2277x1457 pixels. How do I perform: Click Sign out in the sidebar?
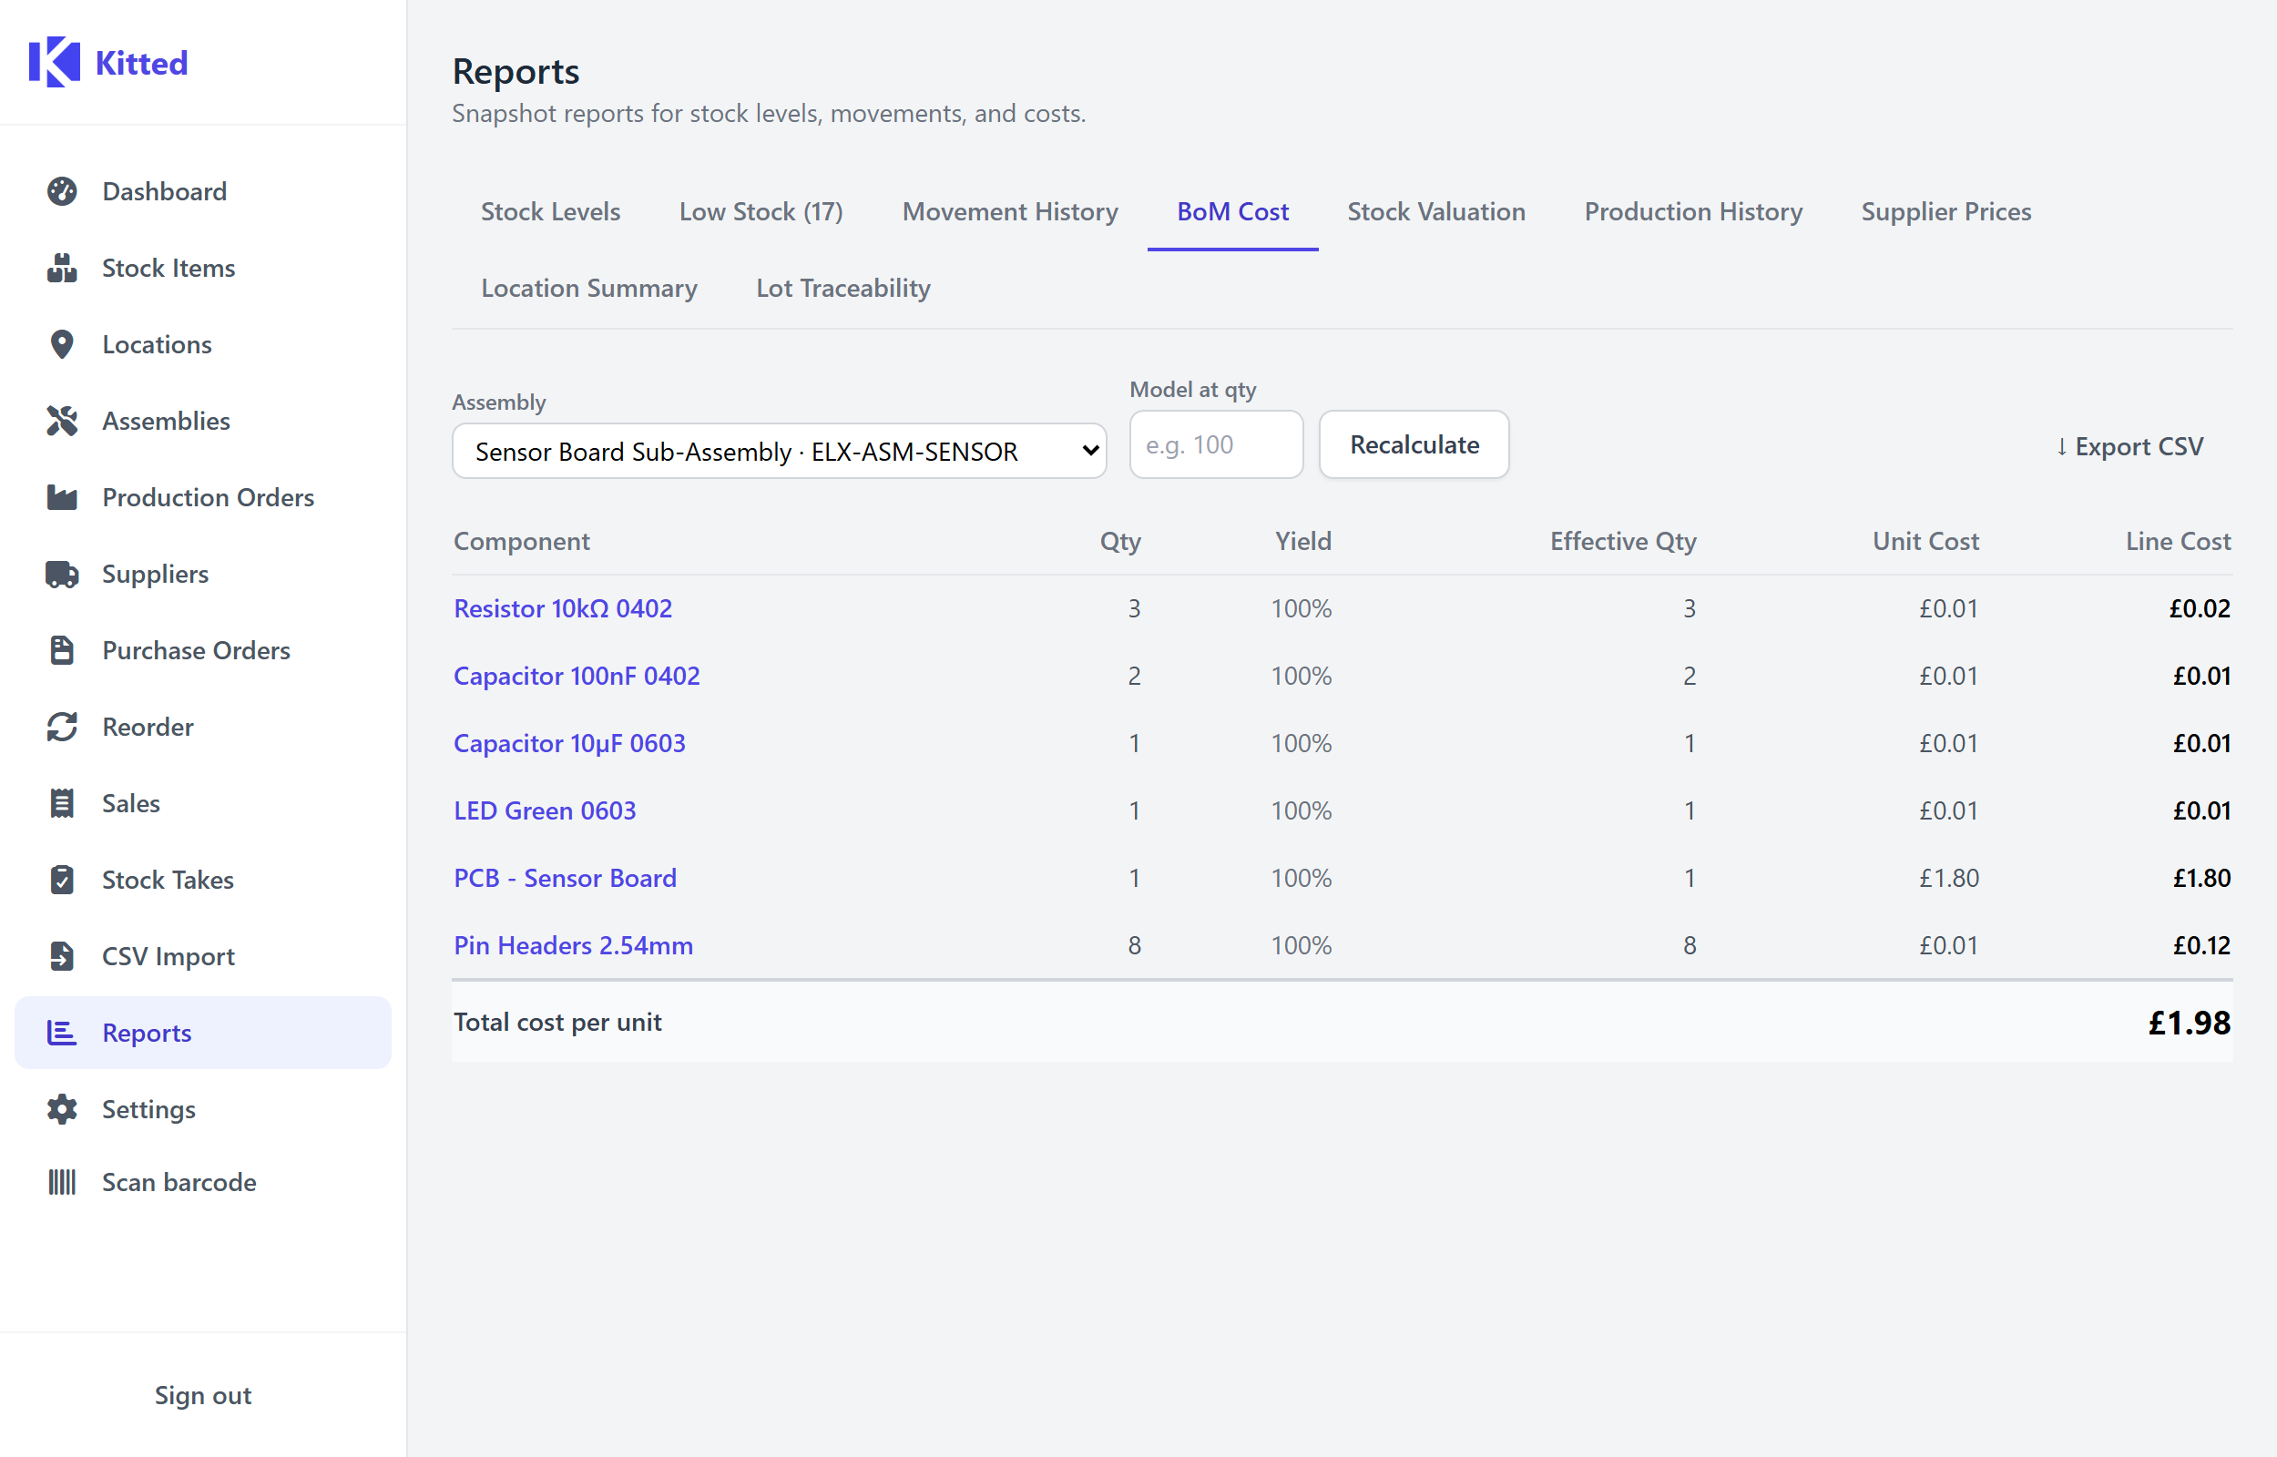point(202,1394)
